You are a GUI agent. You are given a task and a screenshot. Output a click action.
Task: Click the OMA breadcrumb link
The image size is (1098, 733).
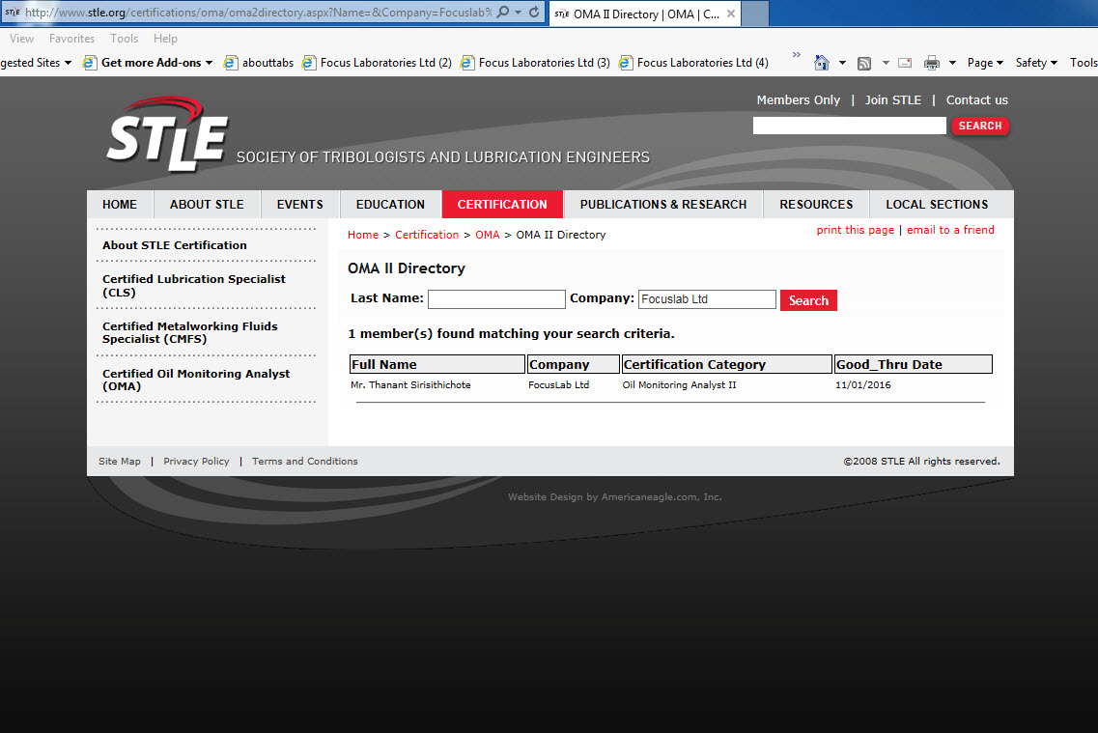click(x=488, y=235)
